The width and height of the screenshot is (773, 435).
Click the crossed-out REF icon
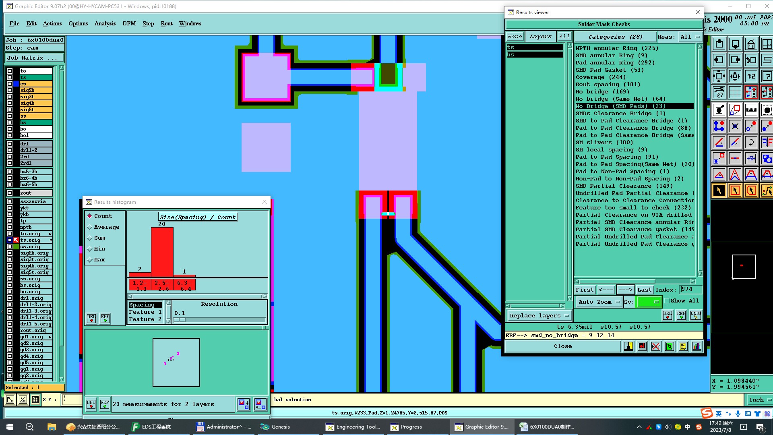point(655,346)
